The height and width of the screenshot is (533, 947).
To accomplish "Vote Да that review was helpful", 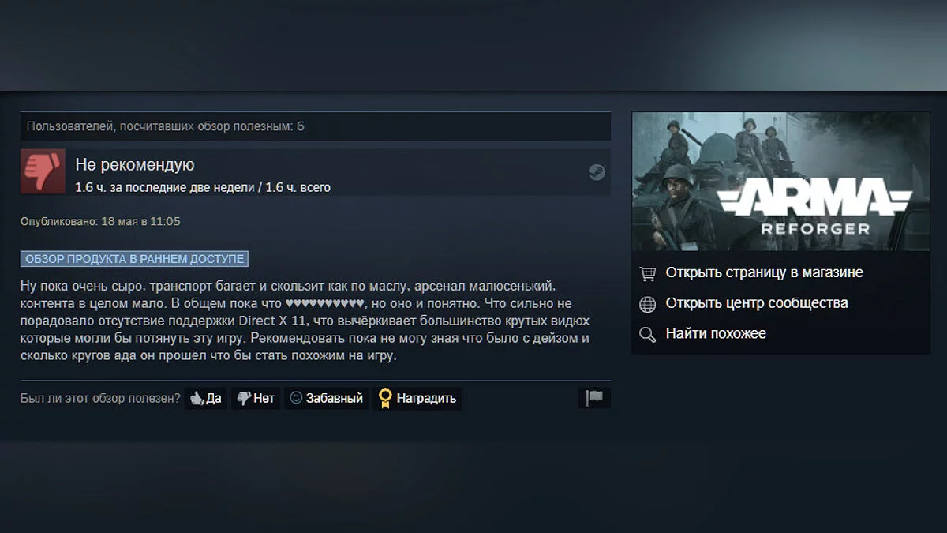I will [205, 398].
